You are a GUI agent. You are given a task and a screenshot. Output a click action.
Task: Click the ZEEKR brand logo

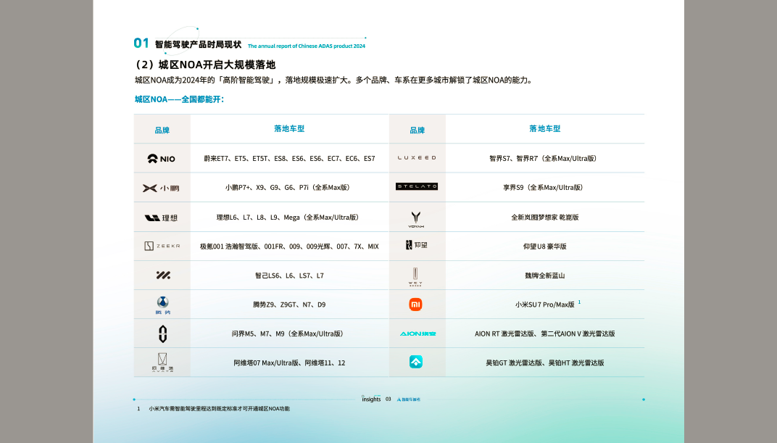pos(162,246)
